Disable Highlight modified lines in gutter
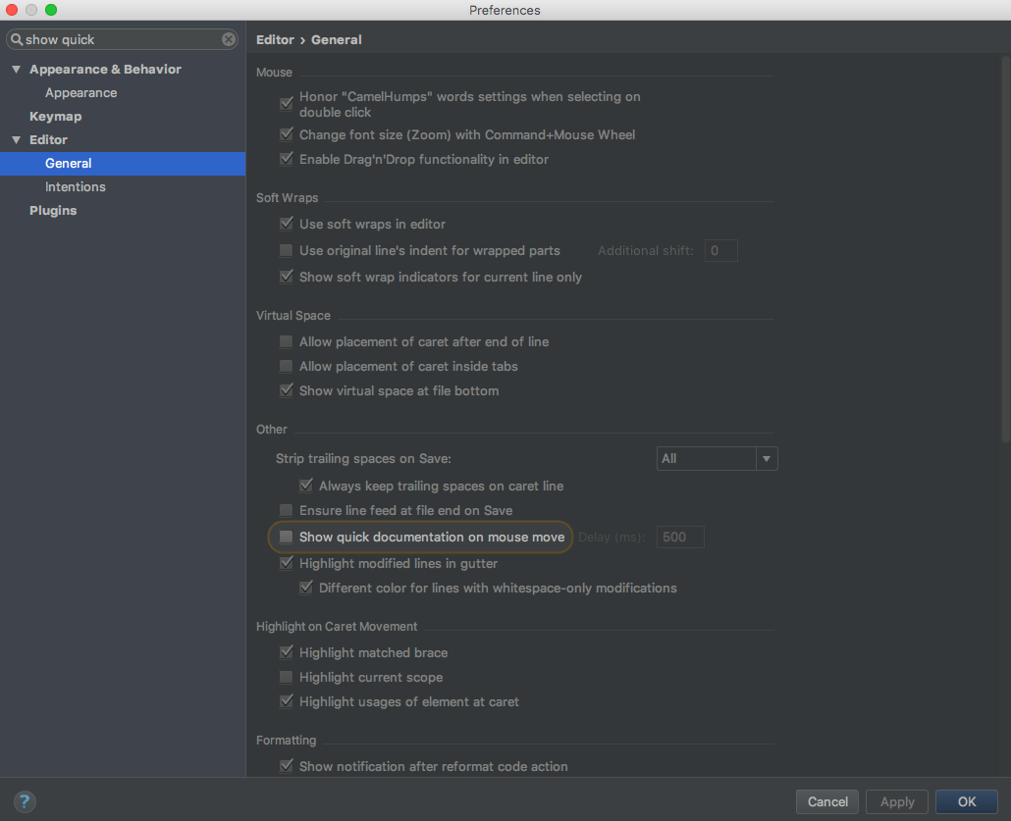The height and width of the screenshot is (821, 1011). 285,563
